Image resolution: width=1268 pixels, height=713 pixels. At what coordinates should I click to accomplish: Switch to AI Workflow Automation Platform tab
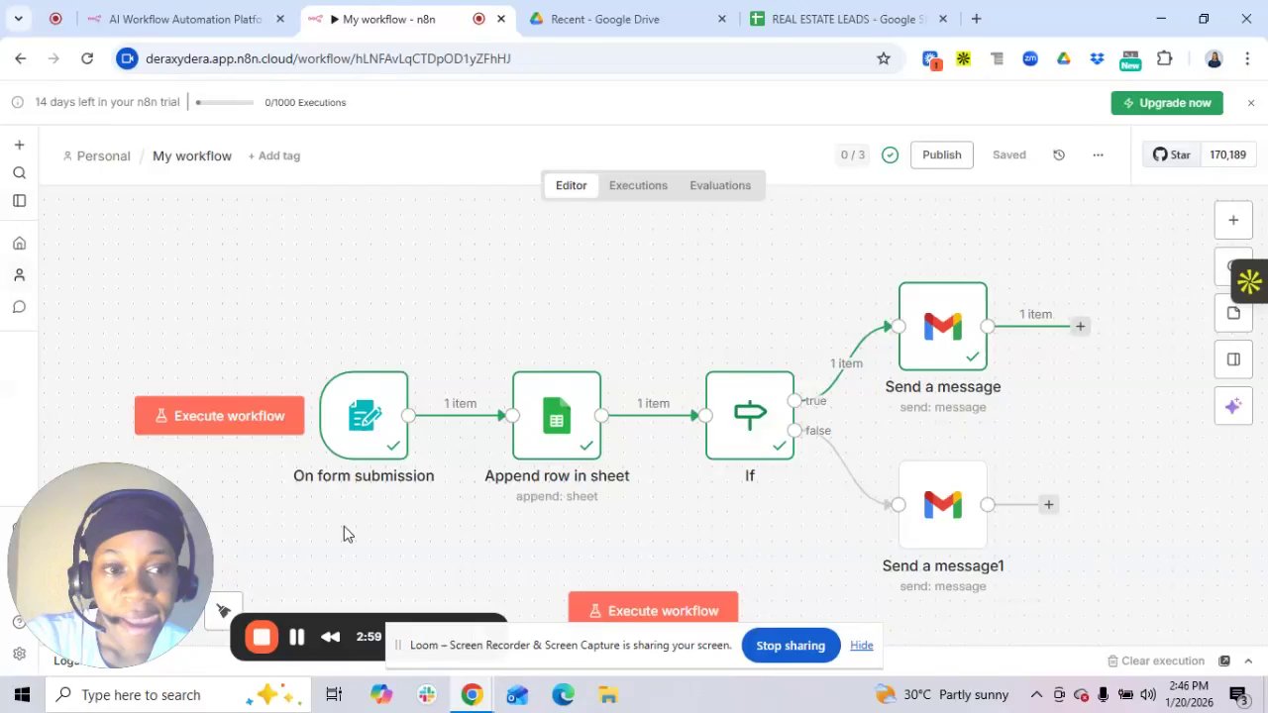coord(186,19)
